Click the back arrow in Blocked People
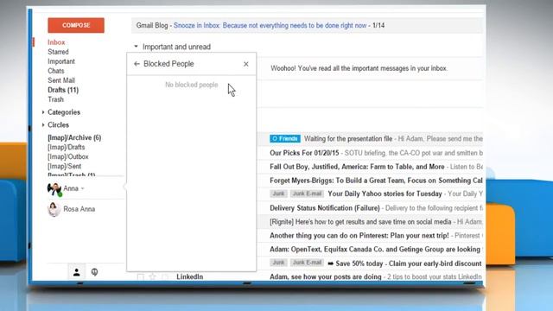Viewport: 553px width, 311px height. coord(137,64)
